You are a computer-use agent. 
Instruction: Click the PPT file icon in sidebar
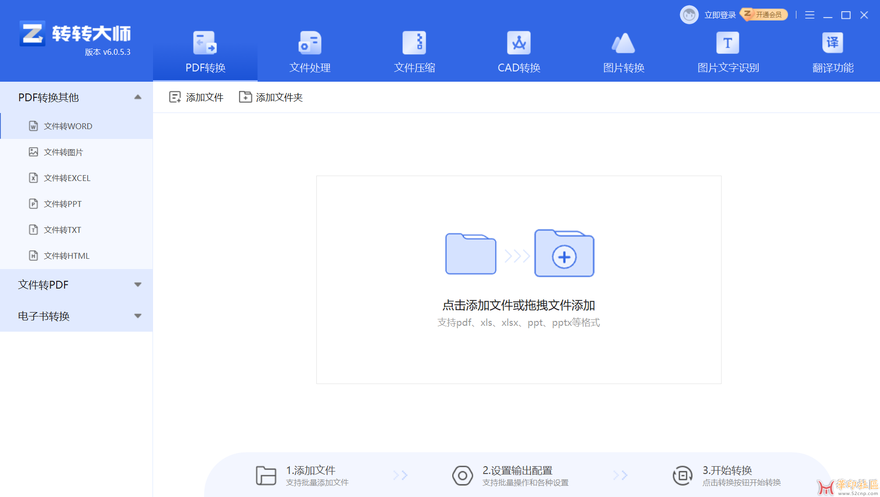point(33,204)
